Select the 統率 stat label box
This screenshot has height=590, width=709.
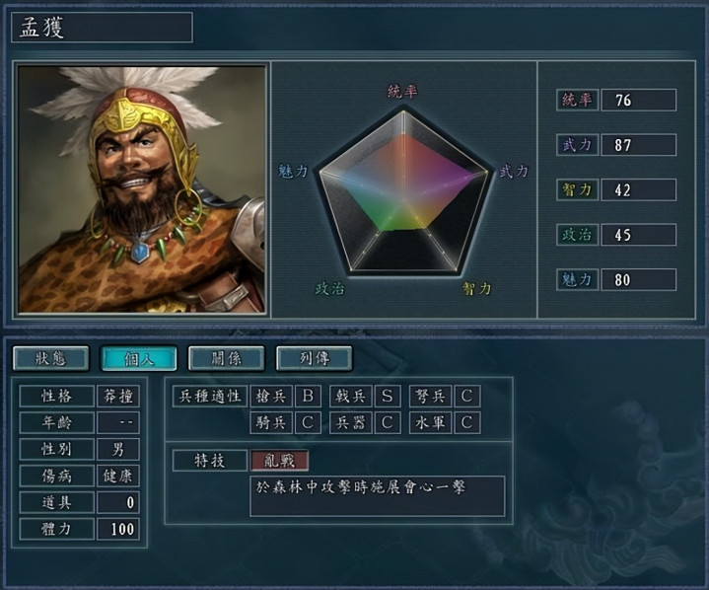(x=578, y=100)
